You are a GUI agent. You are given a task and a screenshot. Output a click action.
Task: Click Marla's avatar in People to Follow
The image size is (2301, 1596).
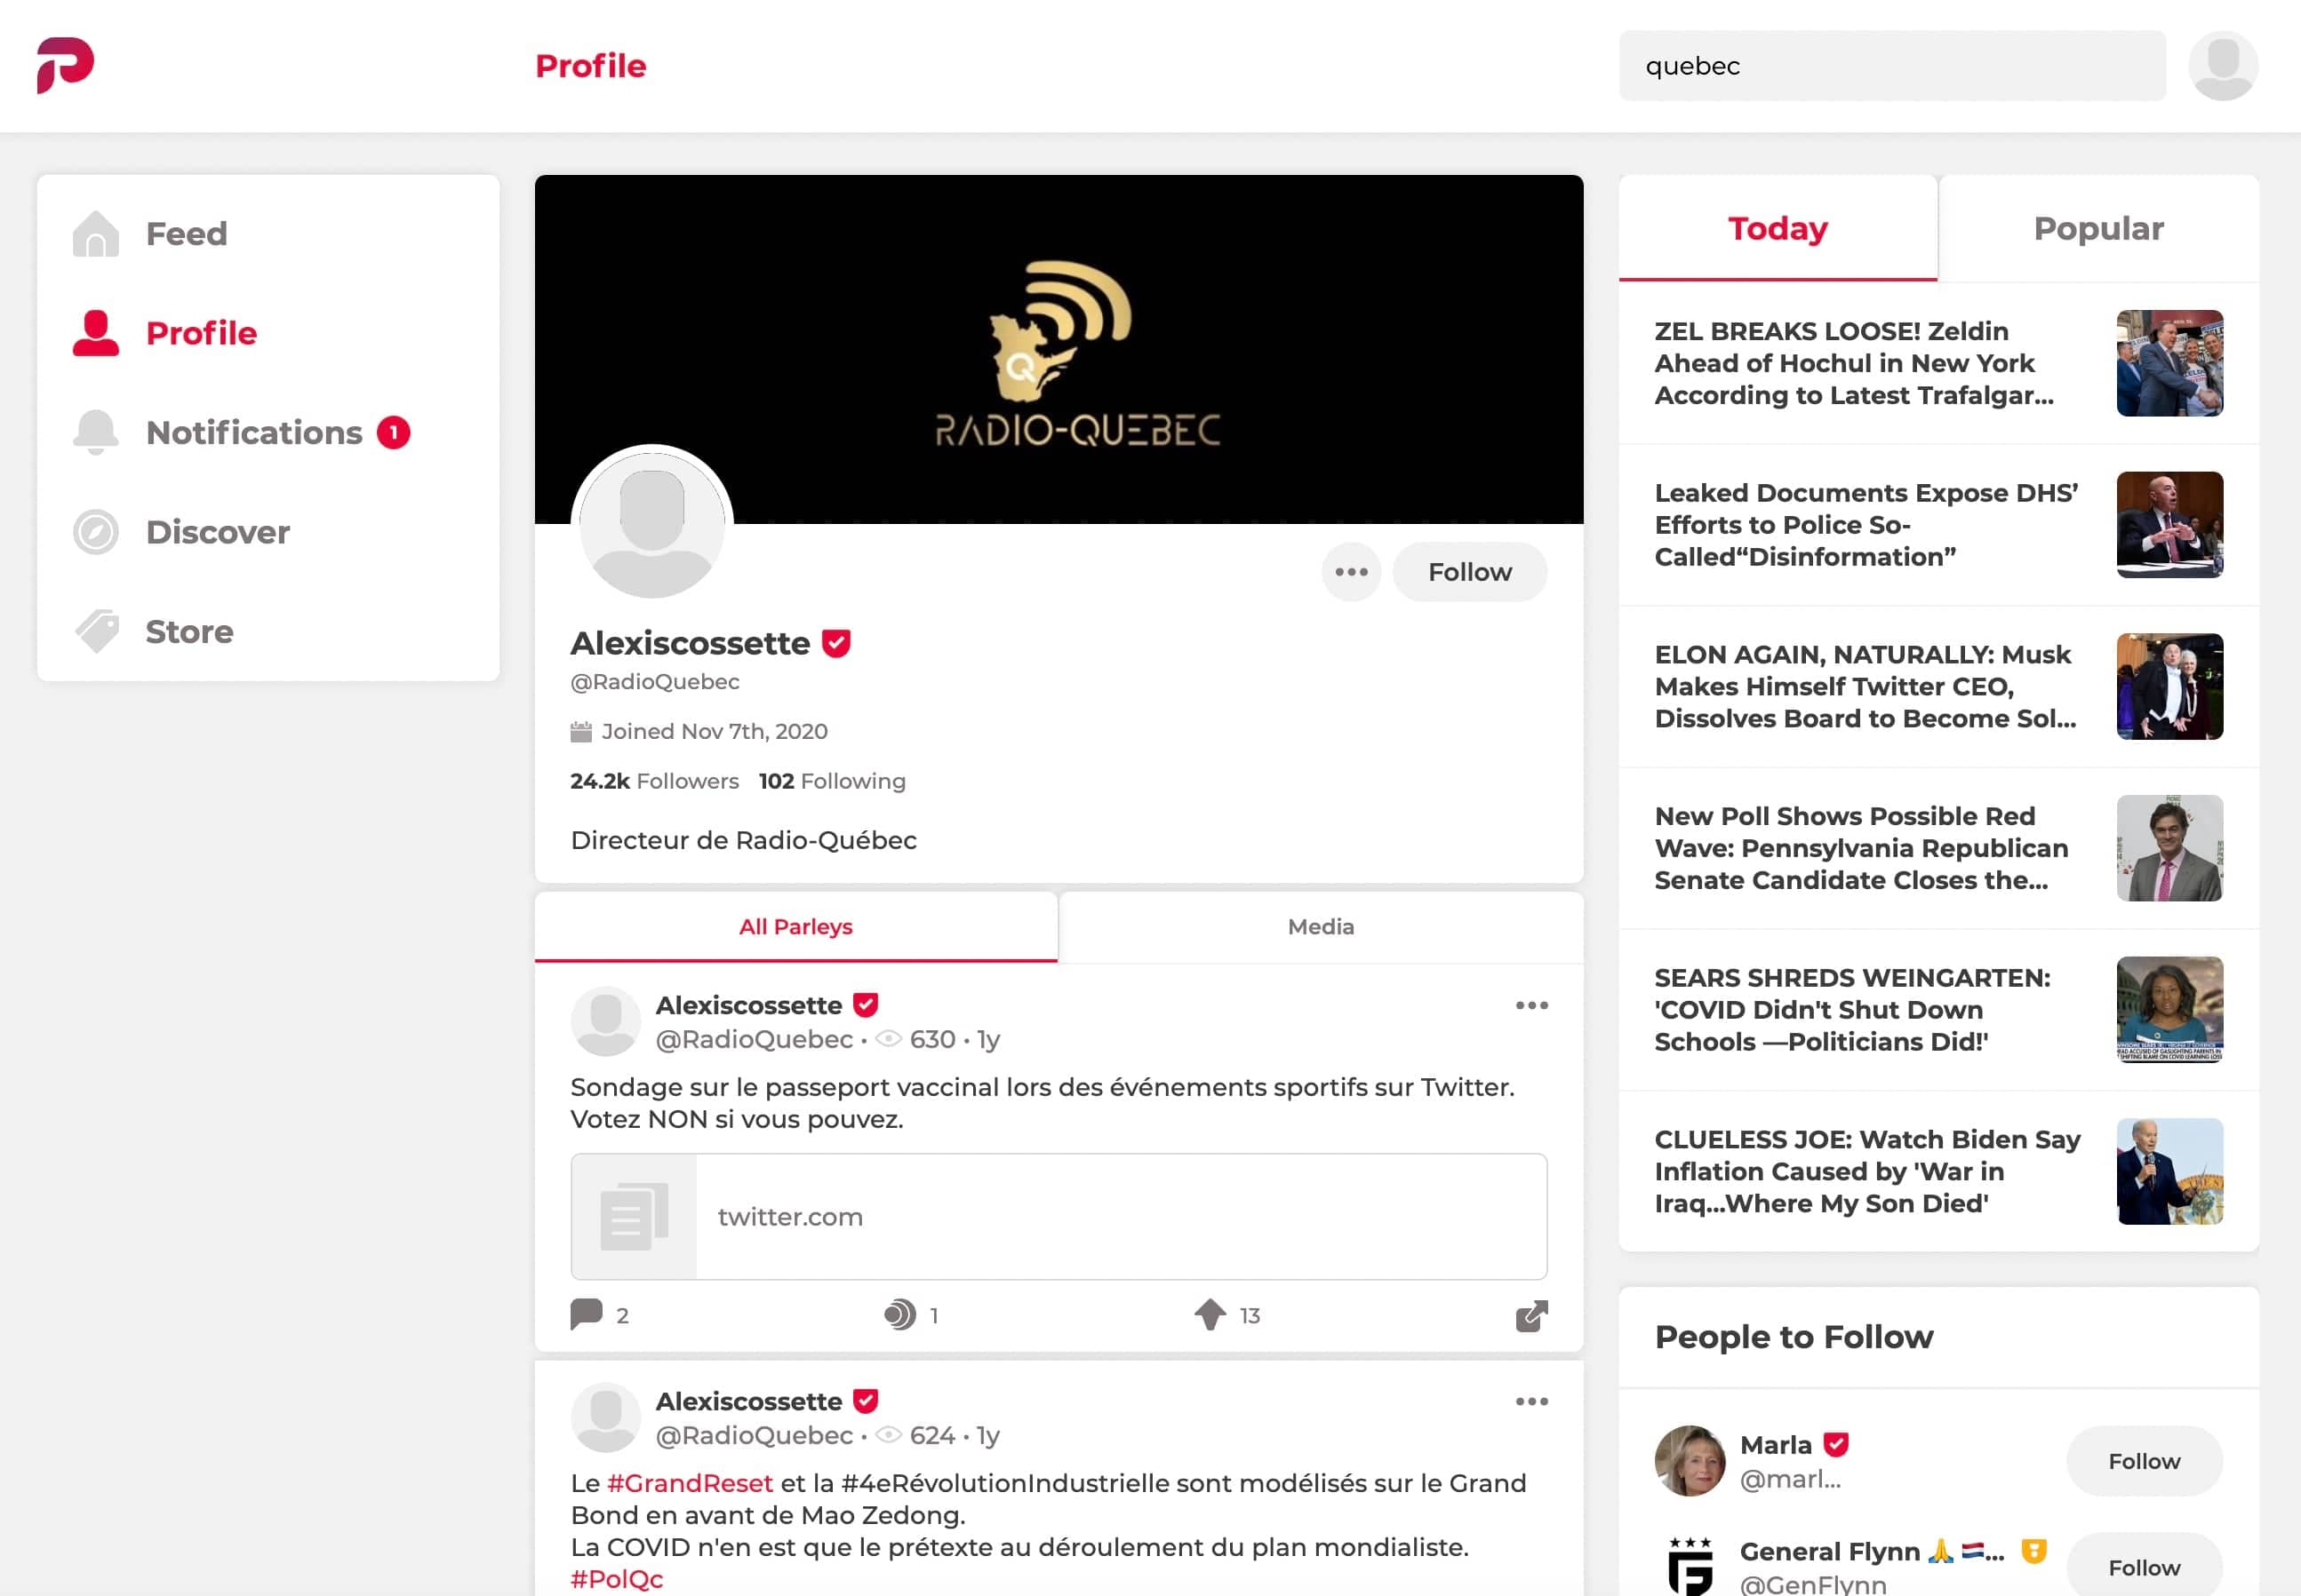coord(1690,1460)
